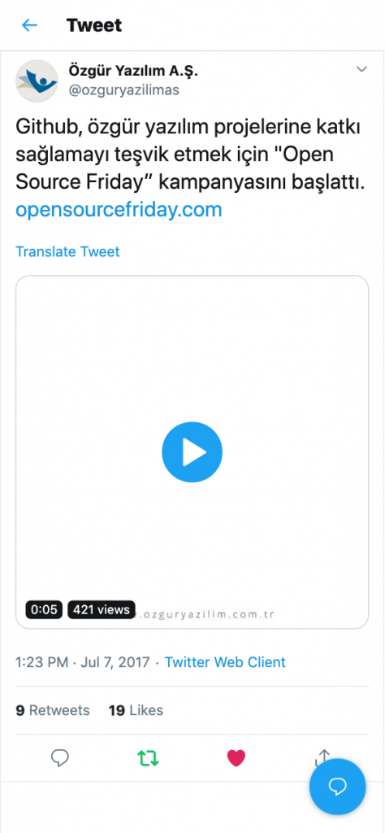View the 19 Likes list
The image size is (385, 833).
136,710
